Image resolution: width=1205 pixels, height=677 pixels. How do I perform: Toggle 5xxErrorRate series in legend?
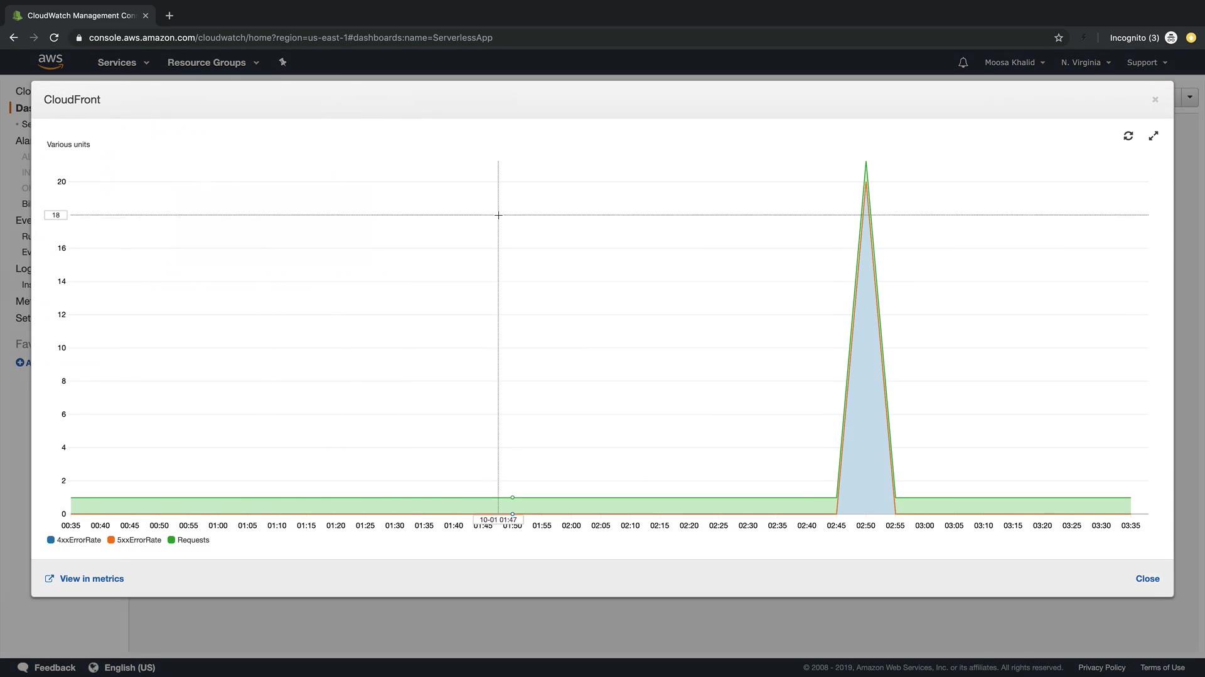134,540
